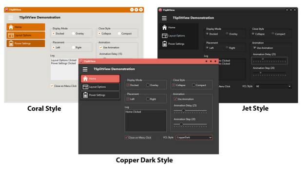Open Layout Options item in Copper Dark window
This screenshot has height=178, width=308.
pyautogui.click(x=100, y=87)
